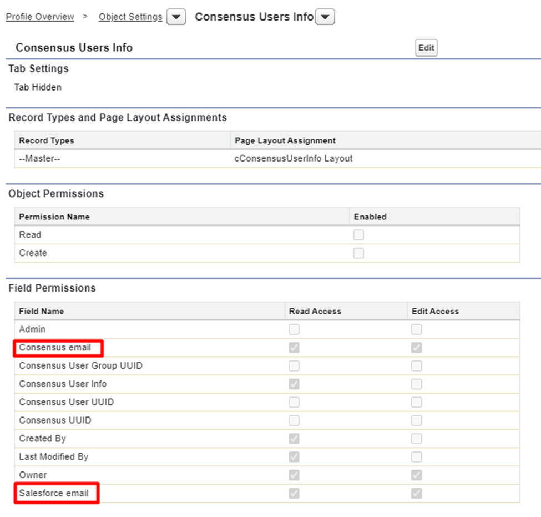541x517 pixels.
Task: Enable Read Access for Admin field
Action: (294, 329)
